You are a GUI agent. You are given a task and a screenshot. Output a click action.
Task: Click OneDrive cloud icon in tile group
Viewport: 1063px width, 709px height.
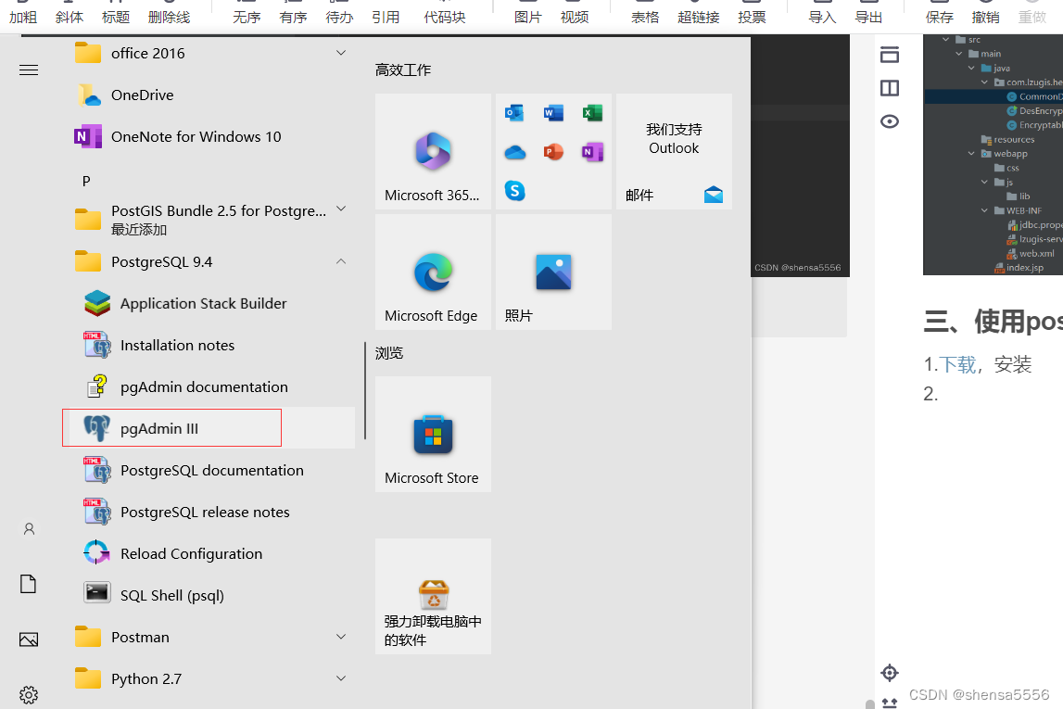(x=514, y=153)
